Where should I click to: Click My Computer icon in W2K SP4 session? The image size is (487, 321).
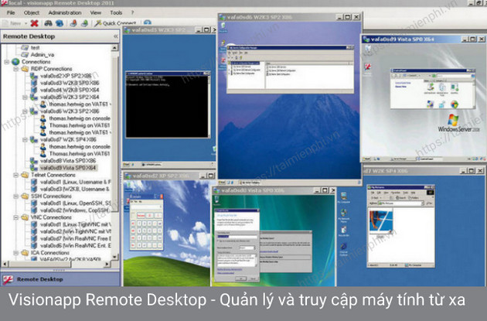343,198
